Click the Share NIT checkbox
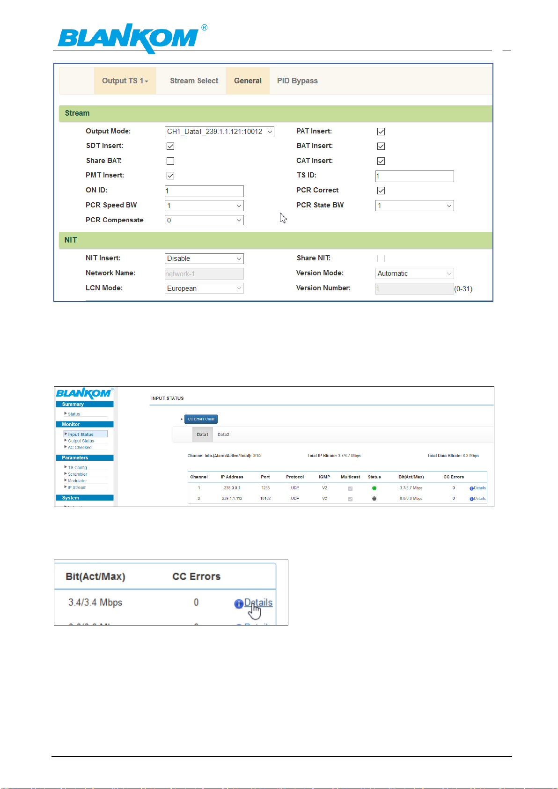This screenshot has height=789, width=558. click(381, 258)
